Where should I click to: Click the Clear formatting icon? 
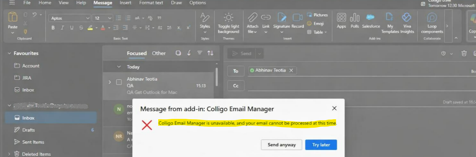pos(150,18)
